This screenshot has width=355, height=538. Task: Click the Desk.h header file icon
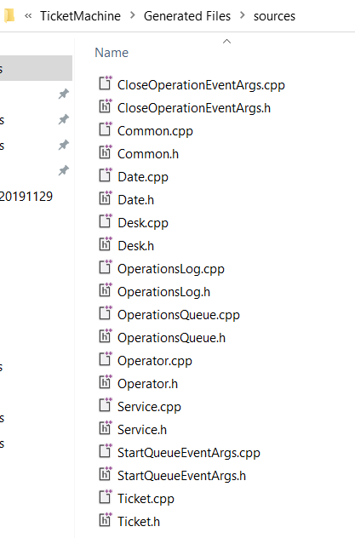[106, 244]
